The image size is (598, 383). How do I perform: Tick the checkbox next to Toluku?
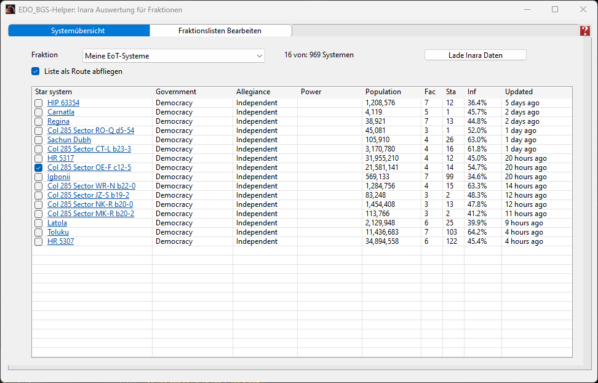click(x=39, y=232)
